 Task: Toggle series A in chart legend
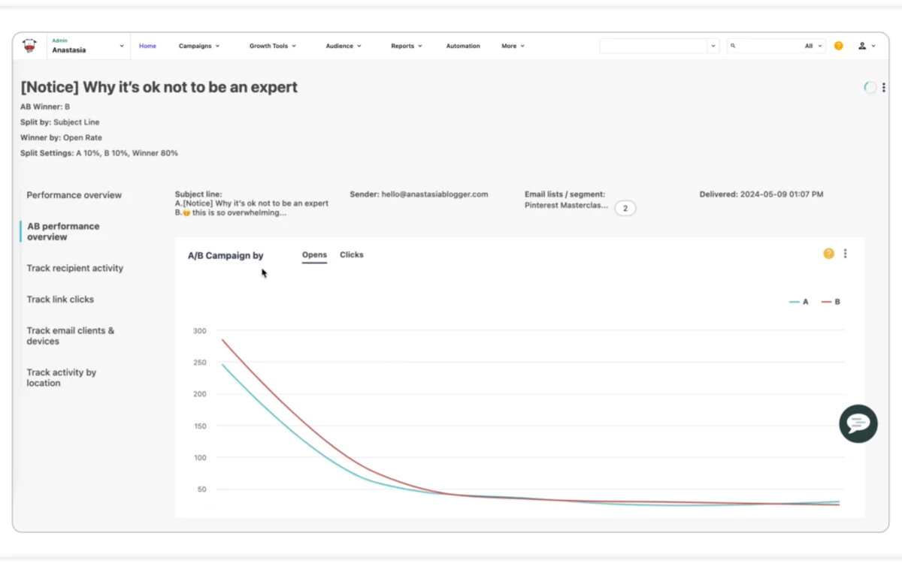coord(799,302)
